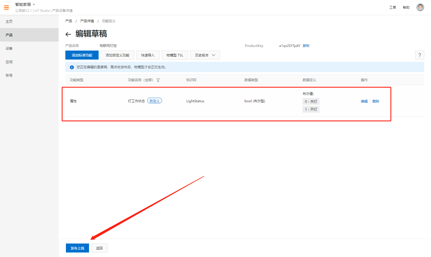
Task: Open the 历史版本 dropdown
Action: pyautogui.click(x=205, y=55)
